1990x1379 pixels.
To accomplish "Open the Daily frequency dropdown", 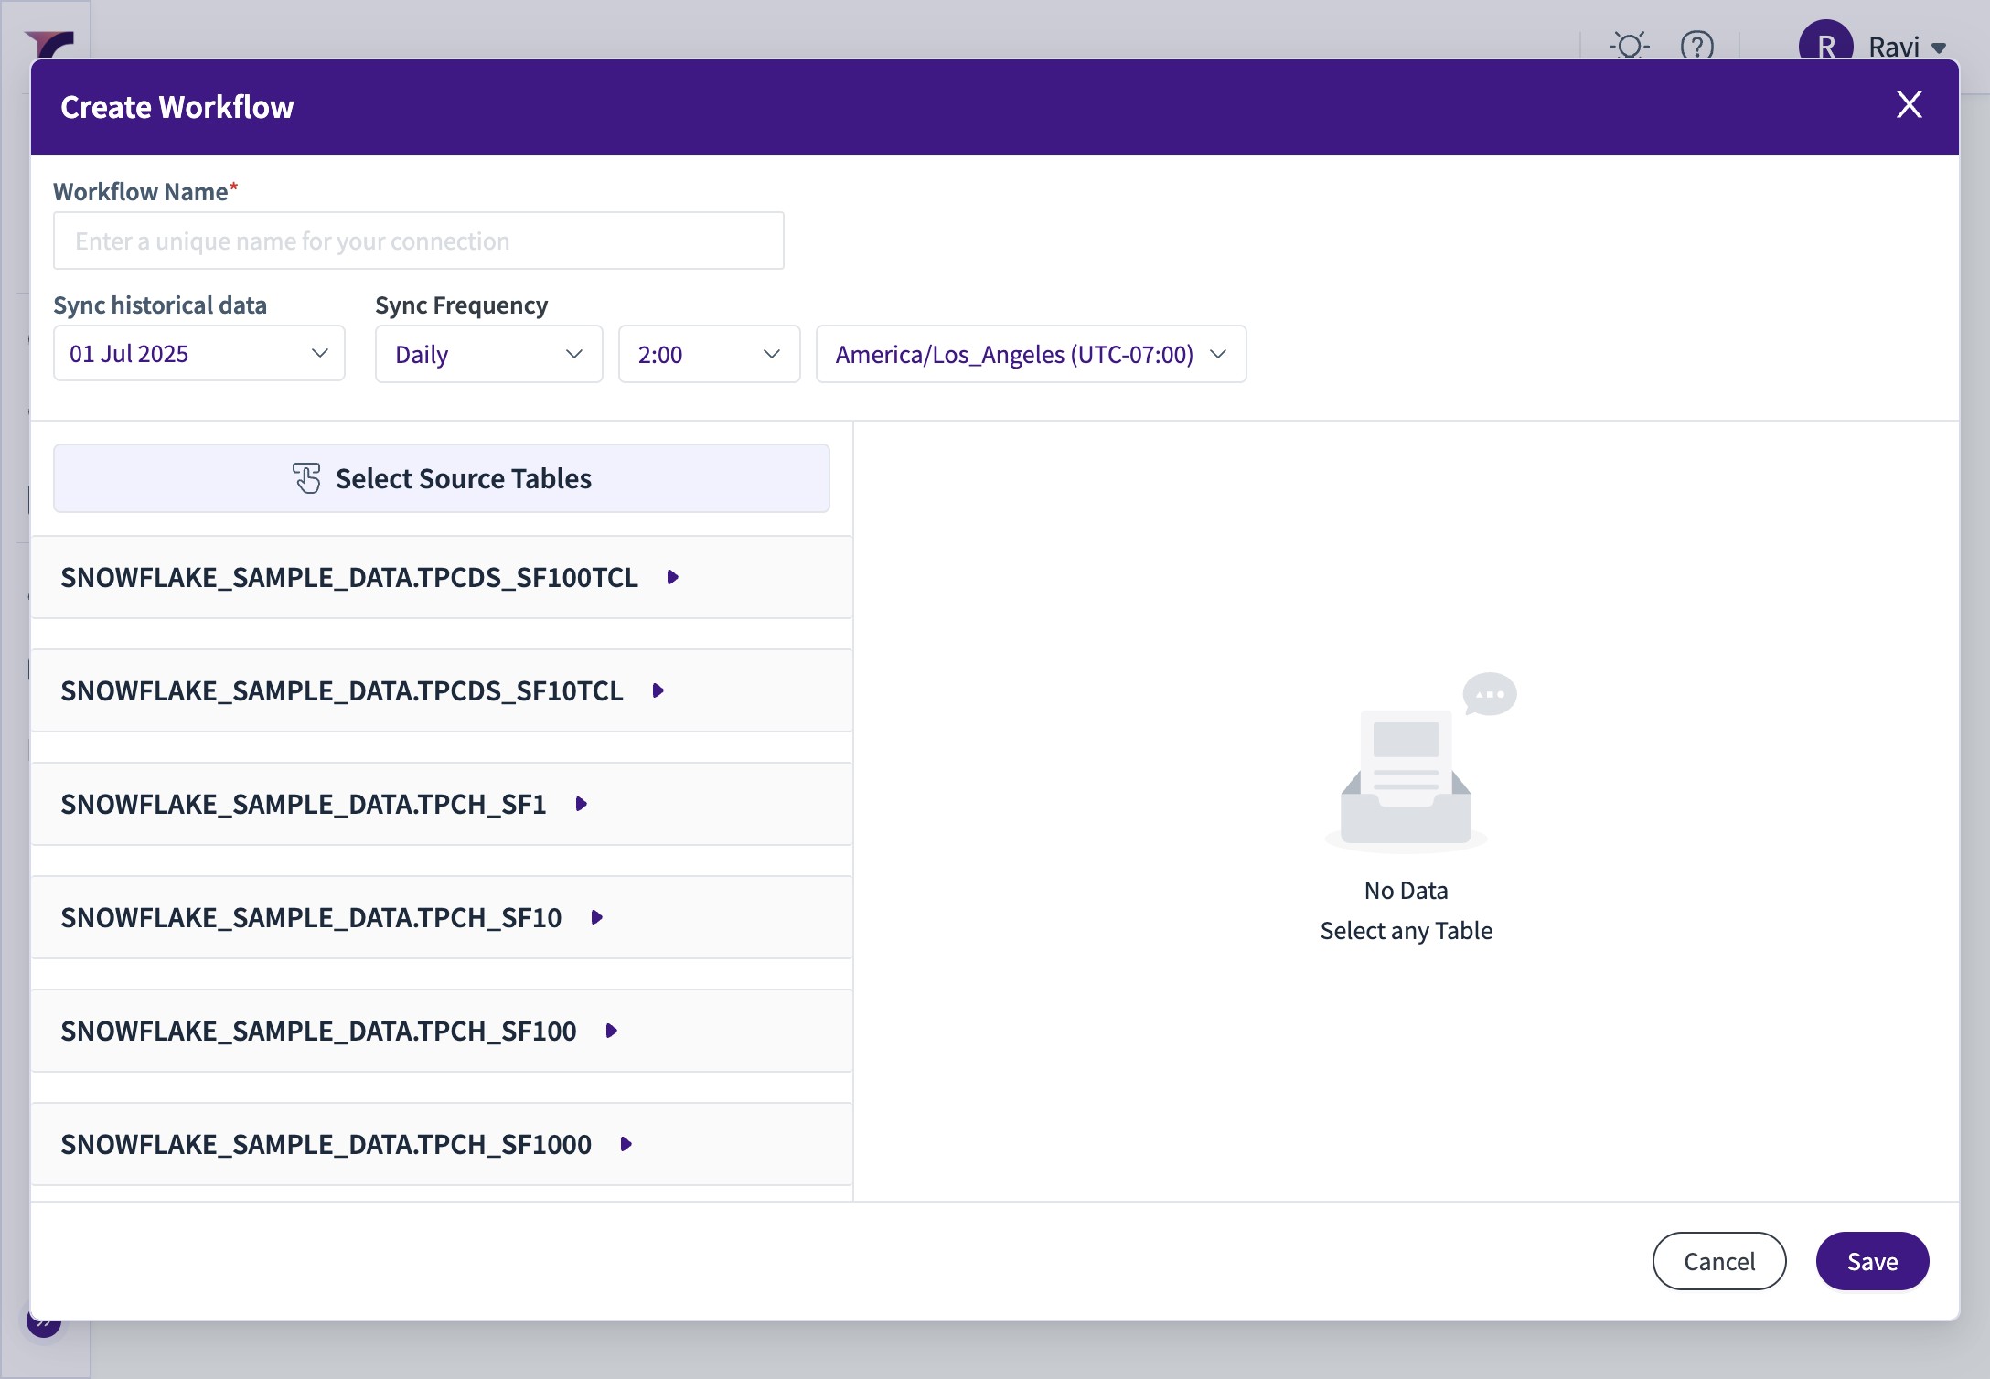I will point(488,354).
